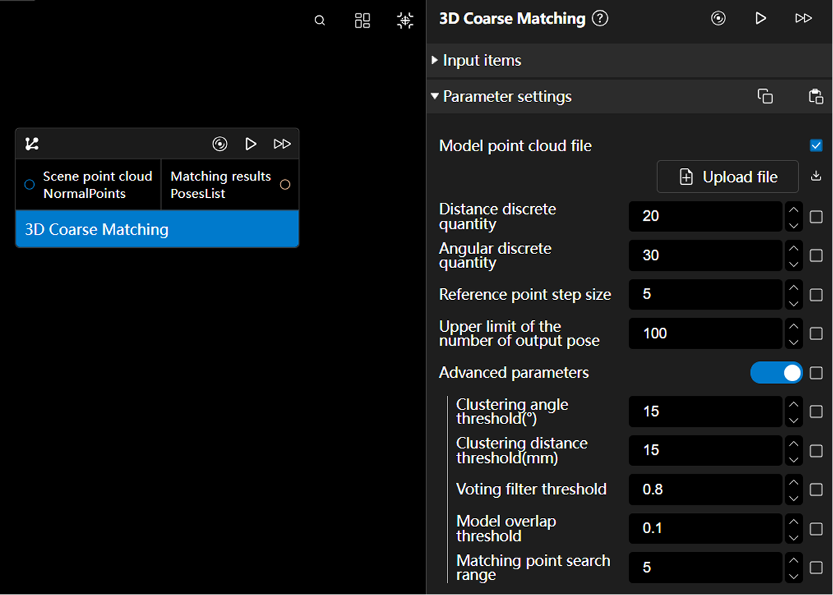Click download icon next to Upload file
Viewport: 833px width, 595px height.
click(816, 176)
